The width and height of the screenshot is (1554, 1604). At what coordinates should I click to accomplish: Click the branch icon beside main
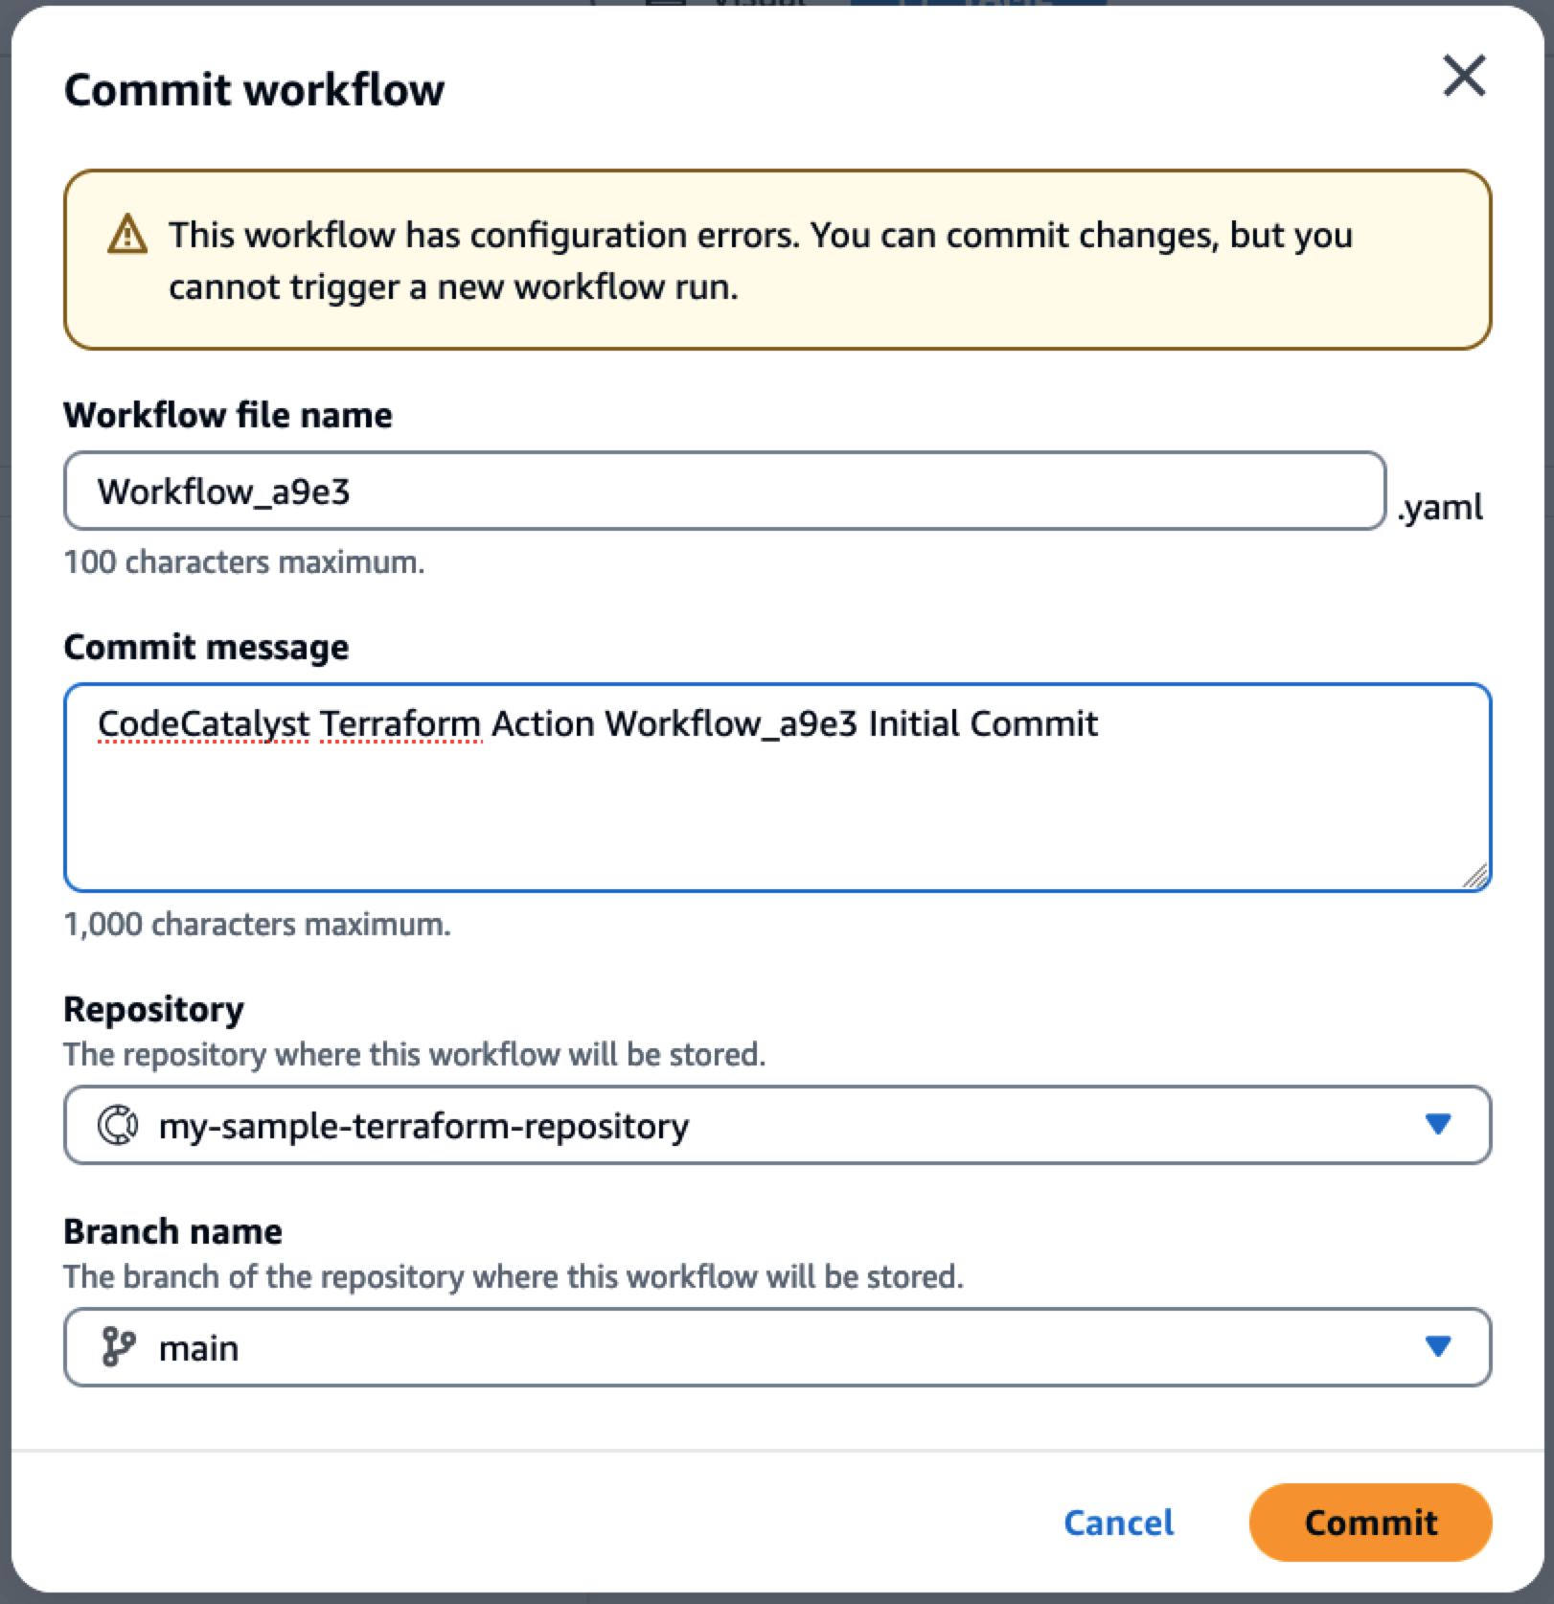click(x=117, y=1347)
